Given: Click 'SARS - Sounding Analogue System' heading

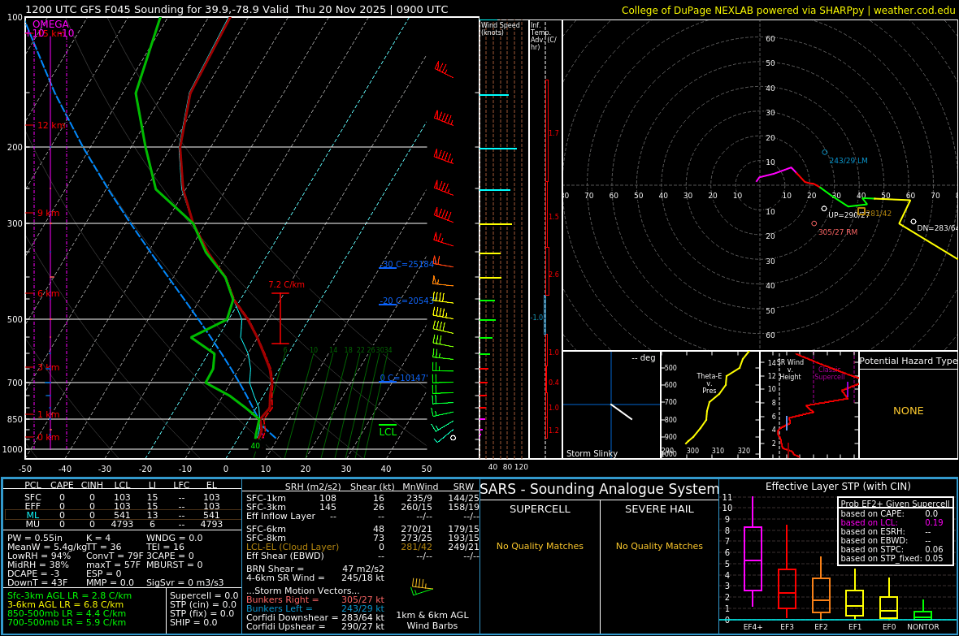Looking at the screenshot, I should pyautogui.click(x=600, y=489).
